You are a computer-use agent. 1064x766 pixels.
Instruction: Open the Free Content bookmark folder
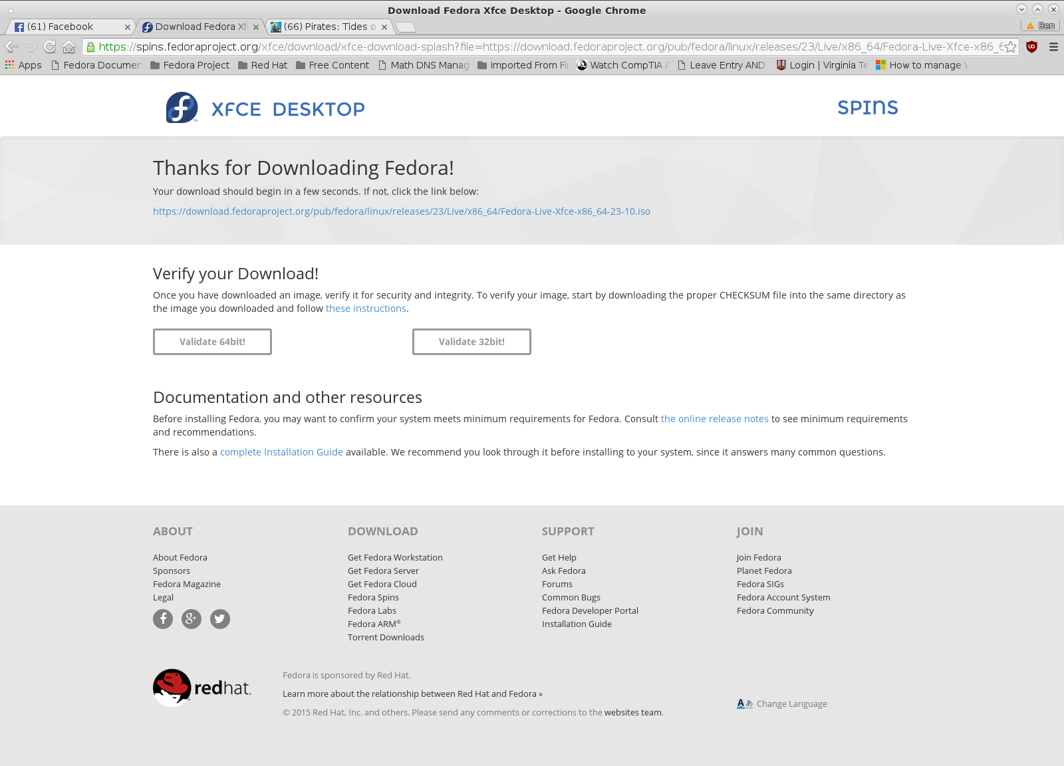point(332,65)
